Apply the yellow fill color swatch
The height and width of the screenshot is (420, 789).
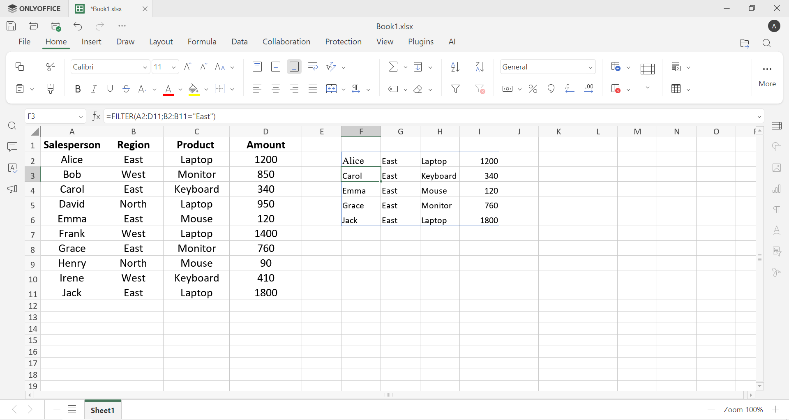(x=194, y=90)
